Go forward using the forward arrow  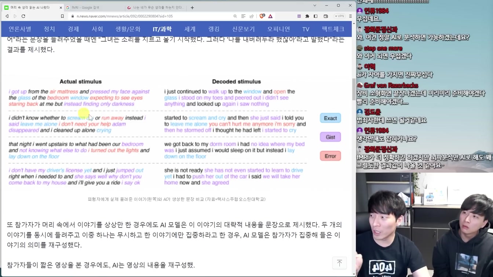click(15, 16)
